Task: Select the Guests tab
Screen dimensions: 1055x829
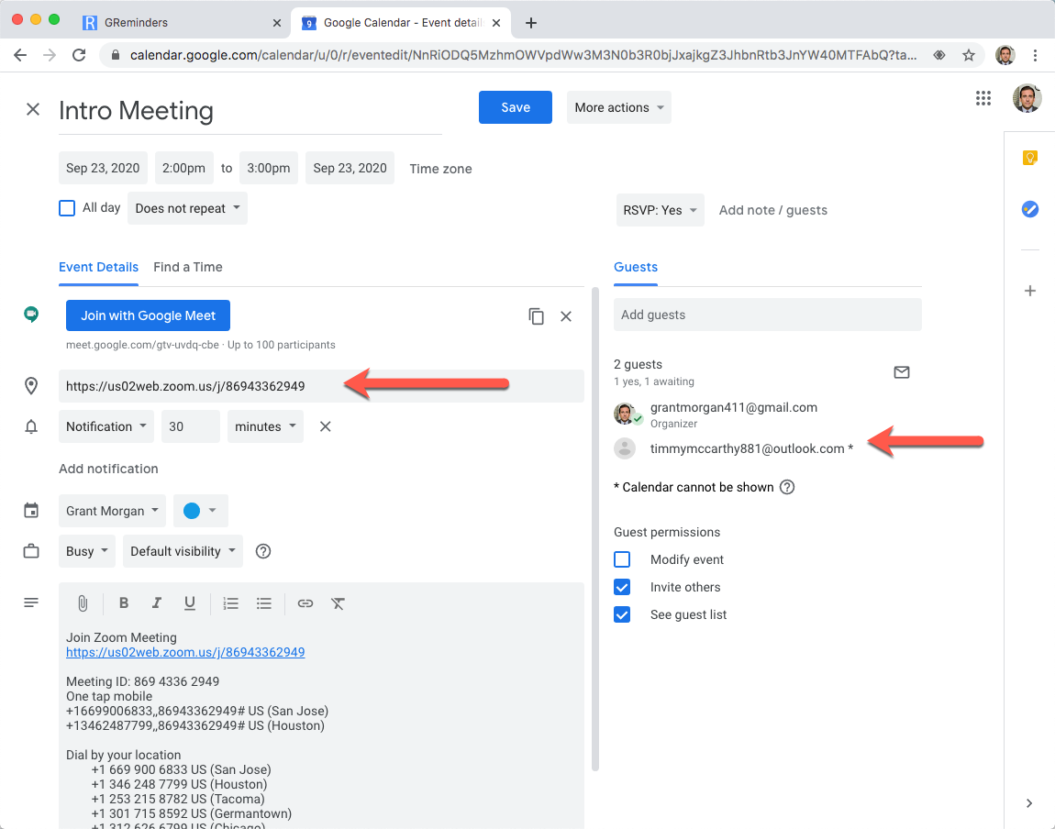Action: [635, 267]
